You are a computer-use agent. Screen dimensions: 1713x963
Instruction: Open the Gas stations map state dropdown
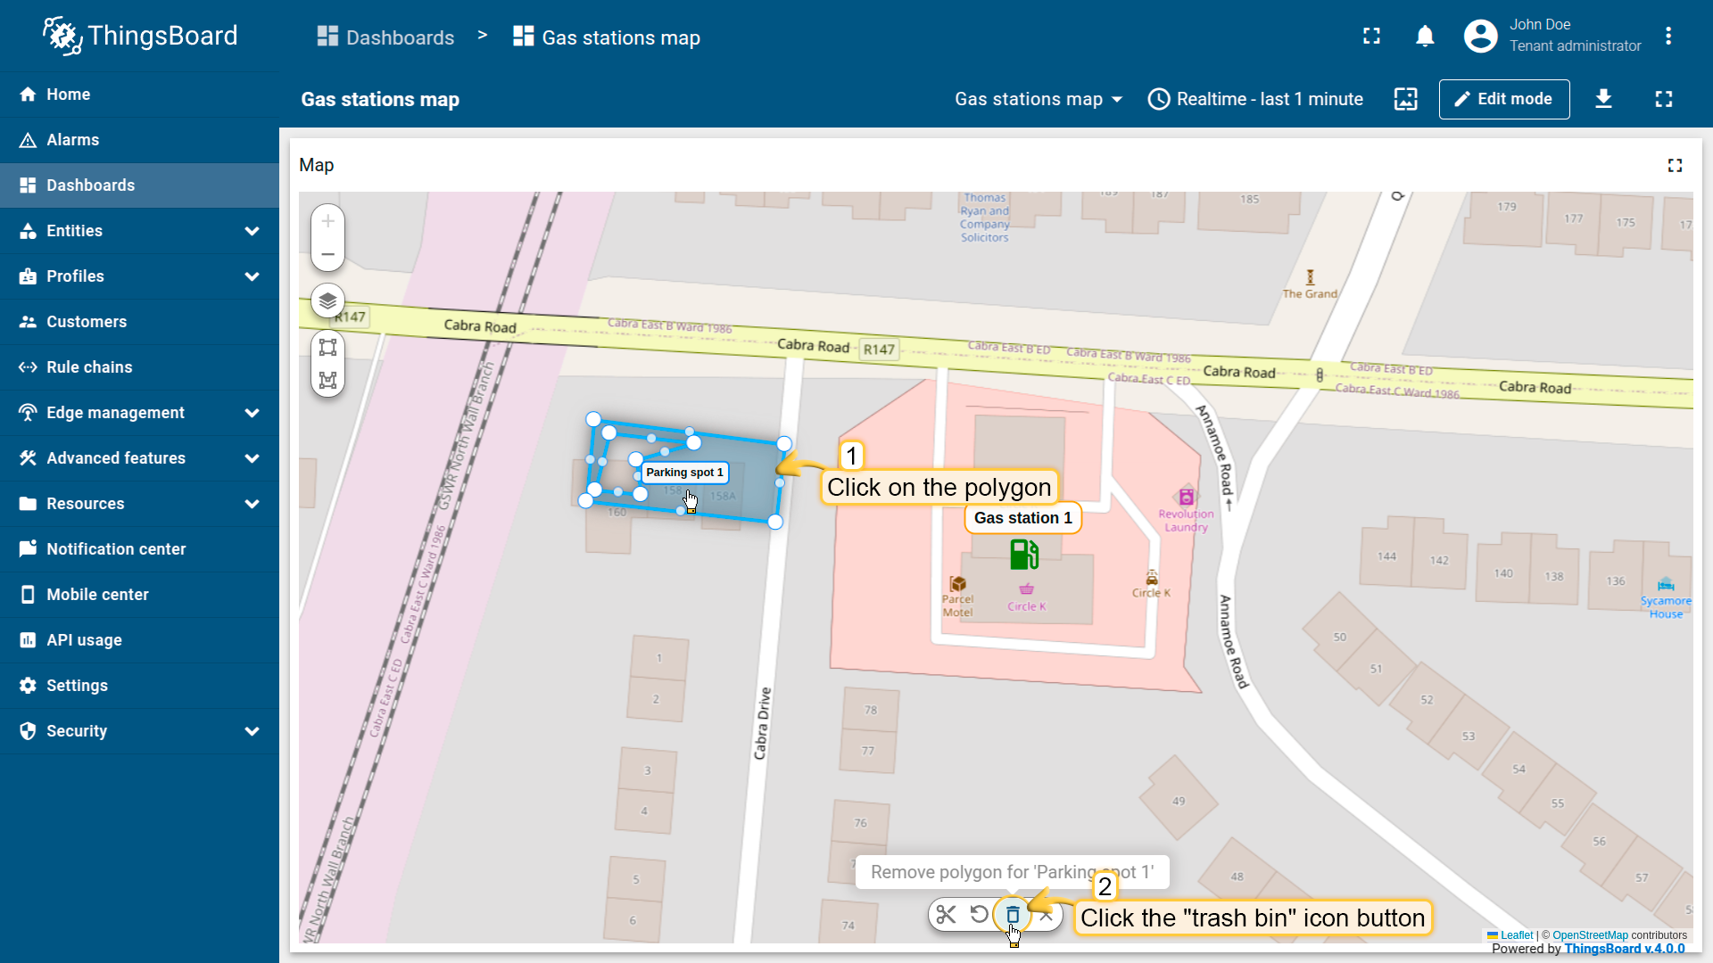click(1038, 99)
